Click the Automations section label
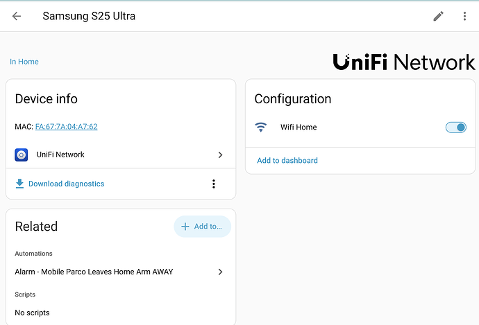The image size is (479, 325). point(33,254)
